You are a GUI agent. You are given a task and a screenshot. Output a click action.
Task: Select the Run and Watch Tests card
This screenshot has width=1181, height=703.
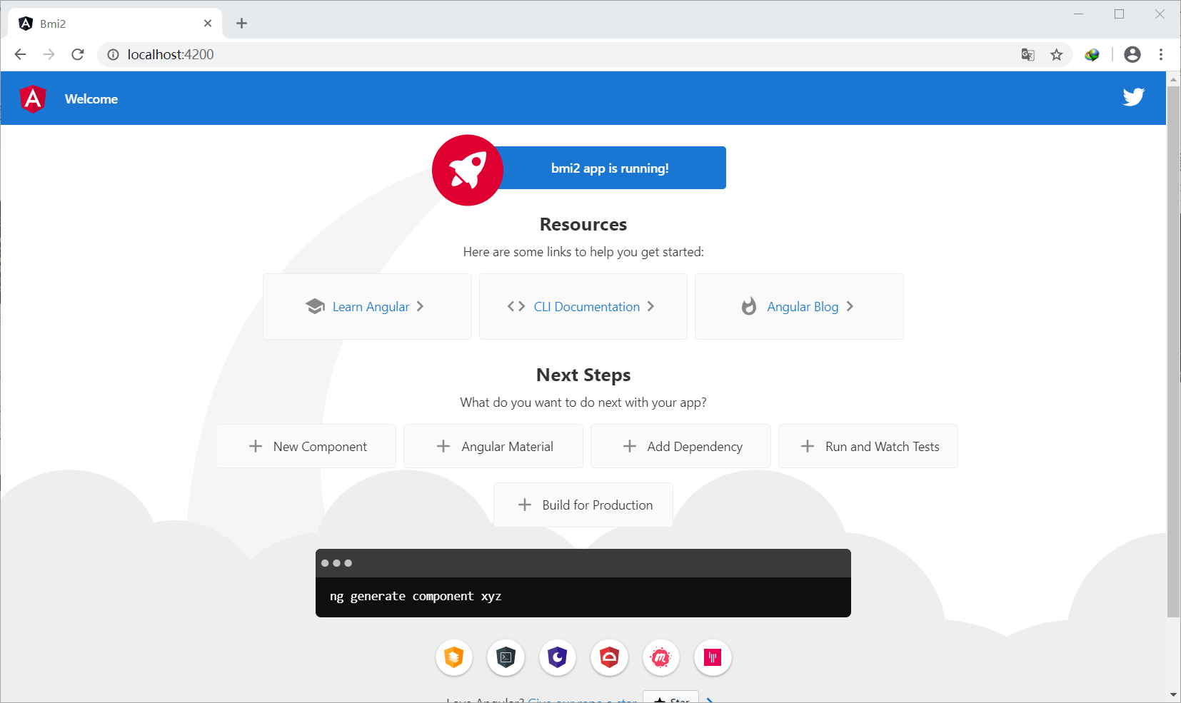click(x=868, y=446)
